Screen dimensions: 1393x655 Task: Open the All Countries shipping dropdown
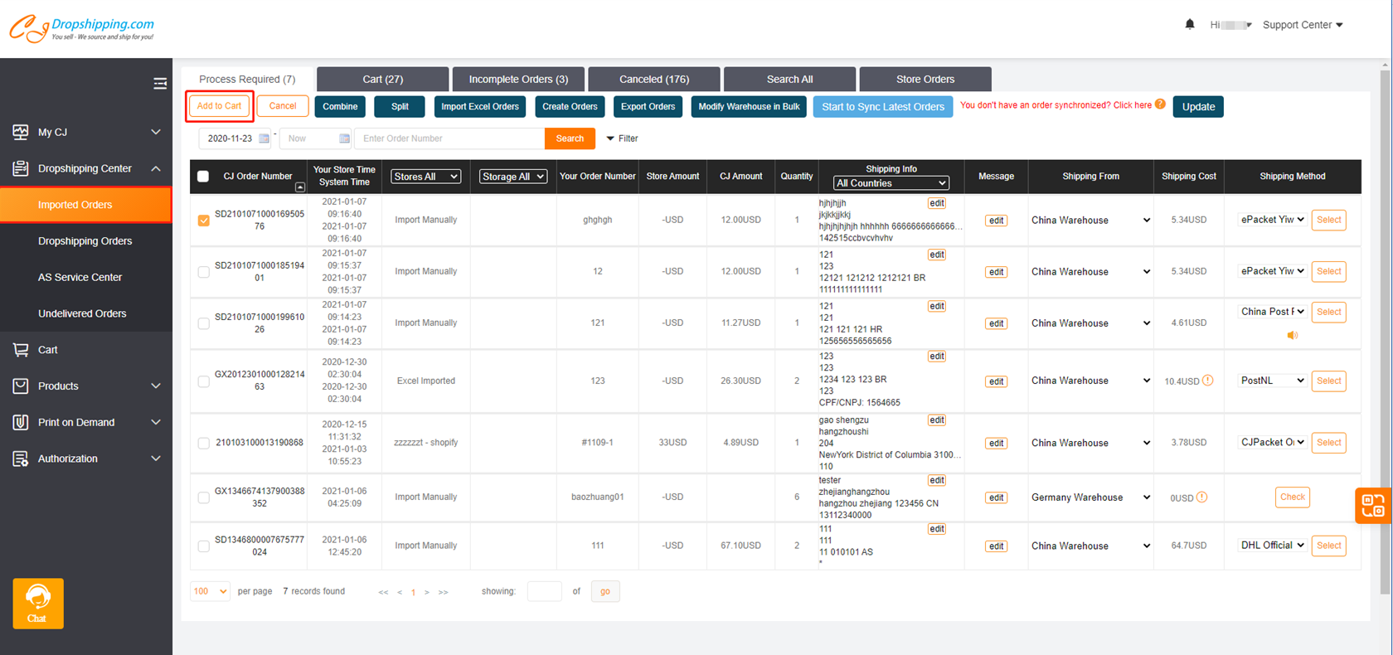[891, 183]
